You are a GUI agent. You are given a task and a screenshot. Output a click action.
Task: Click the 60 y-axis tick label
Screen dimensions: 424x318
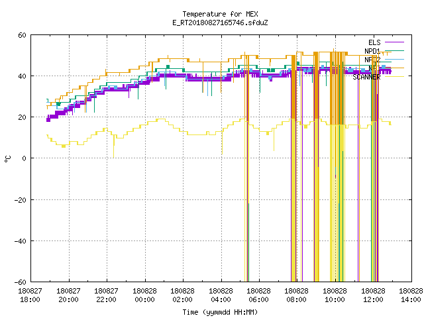22,35
